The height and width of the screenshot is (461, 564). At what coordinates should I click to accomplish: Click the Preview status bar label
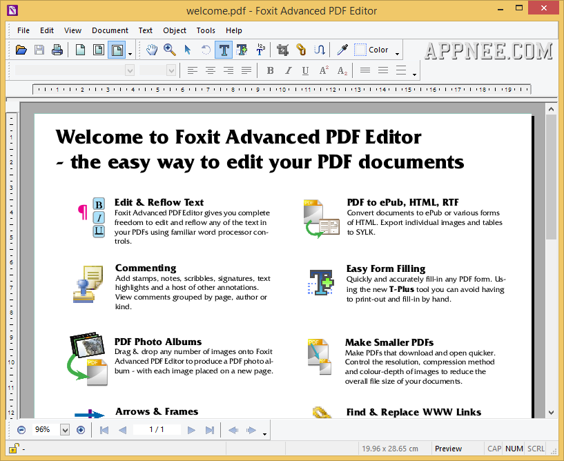[448, 449]
